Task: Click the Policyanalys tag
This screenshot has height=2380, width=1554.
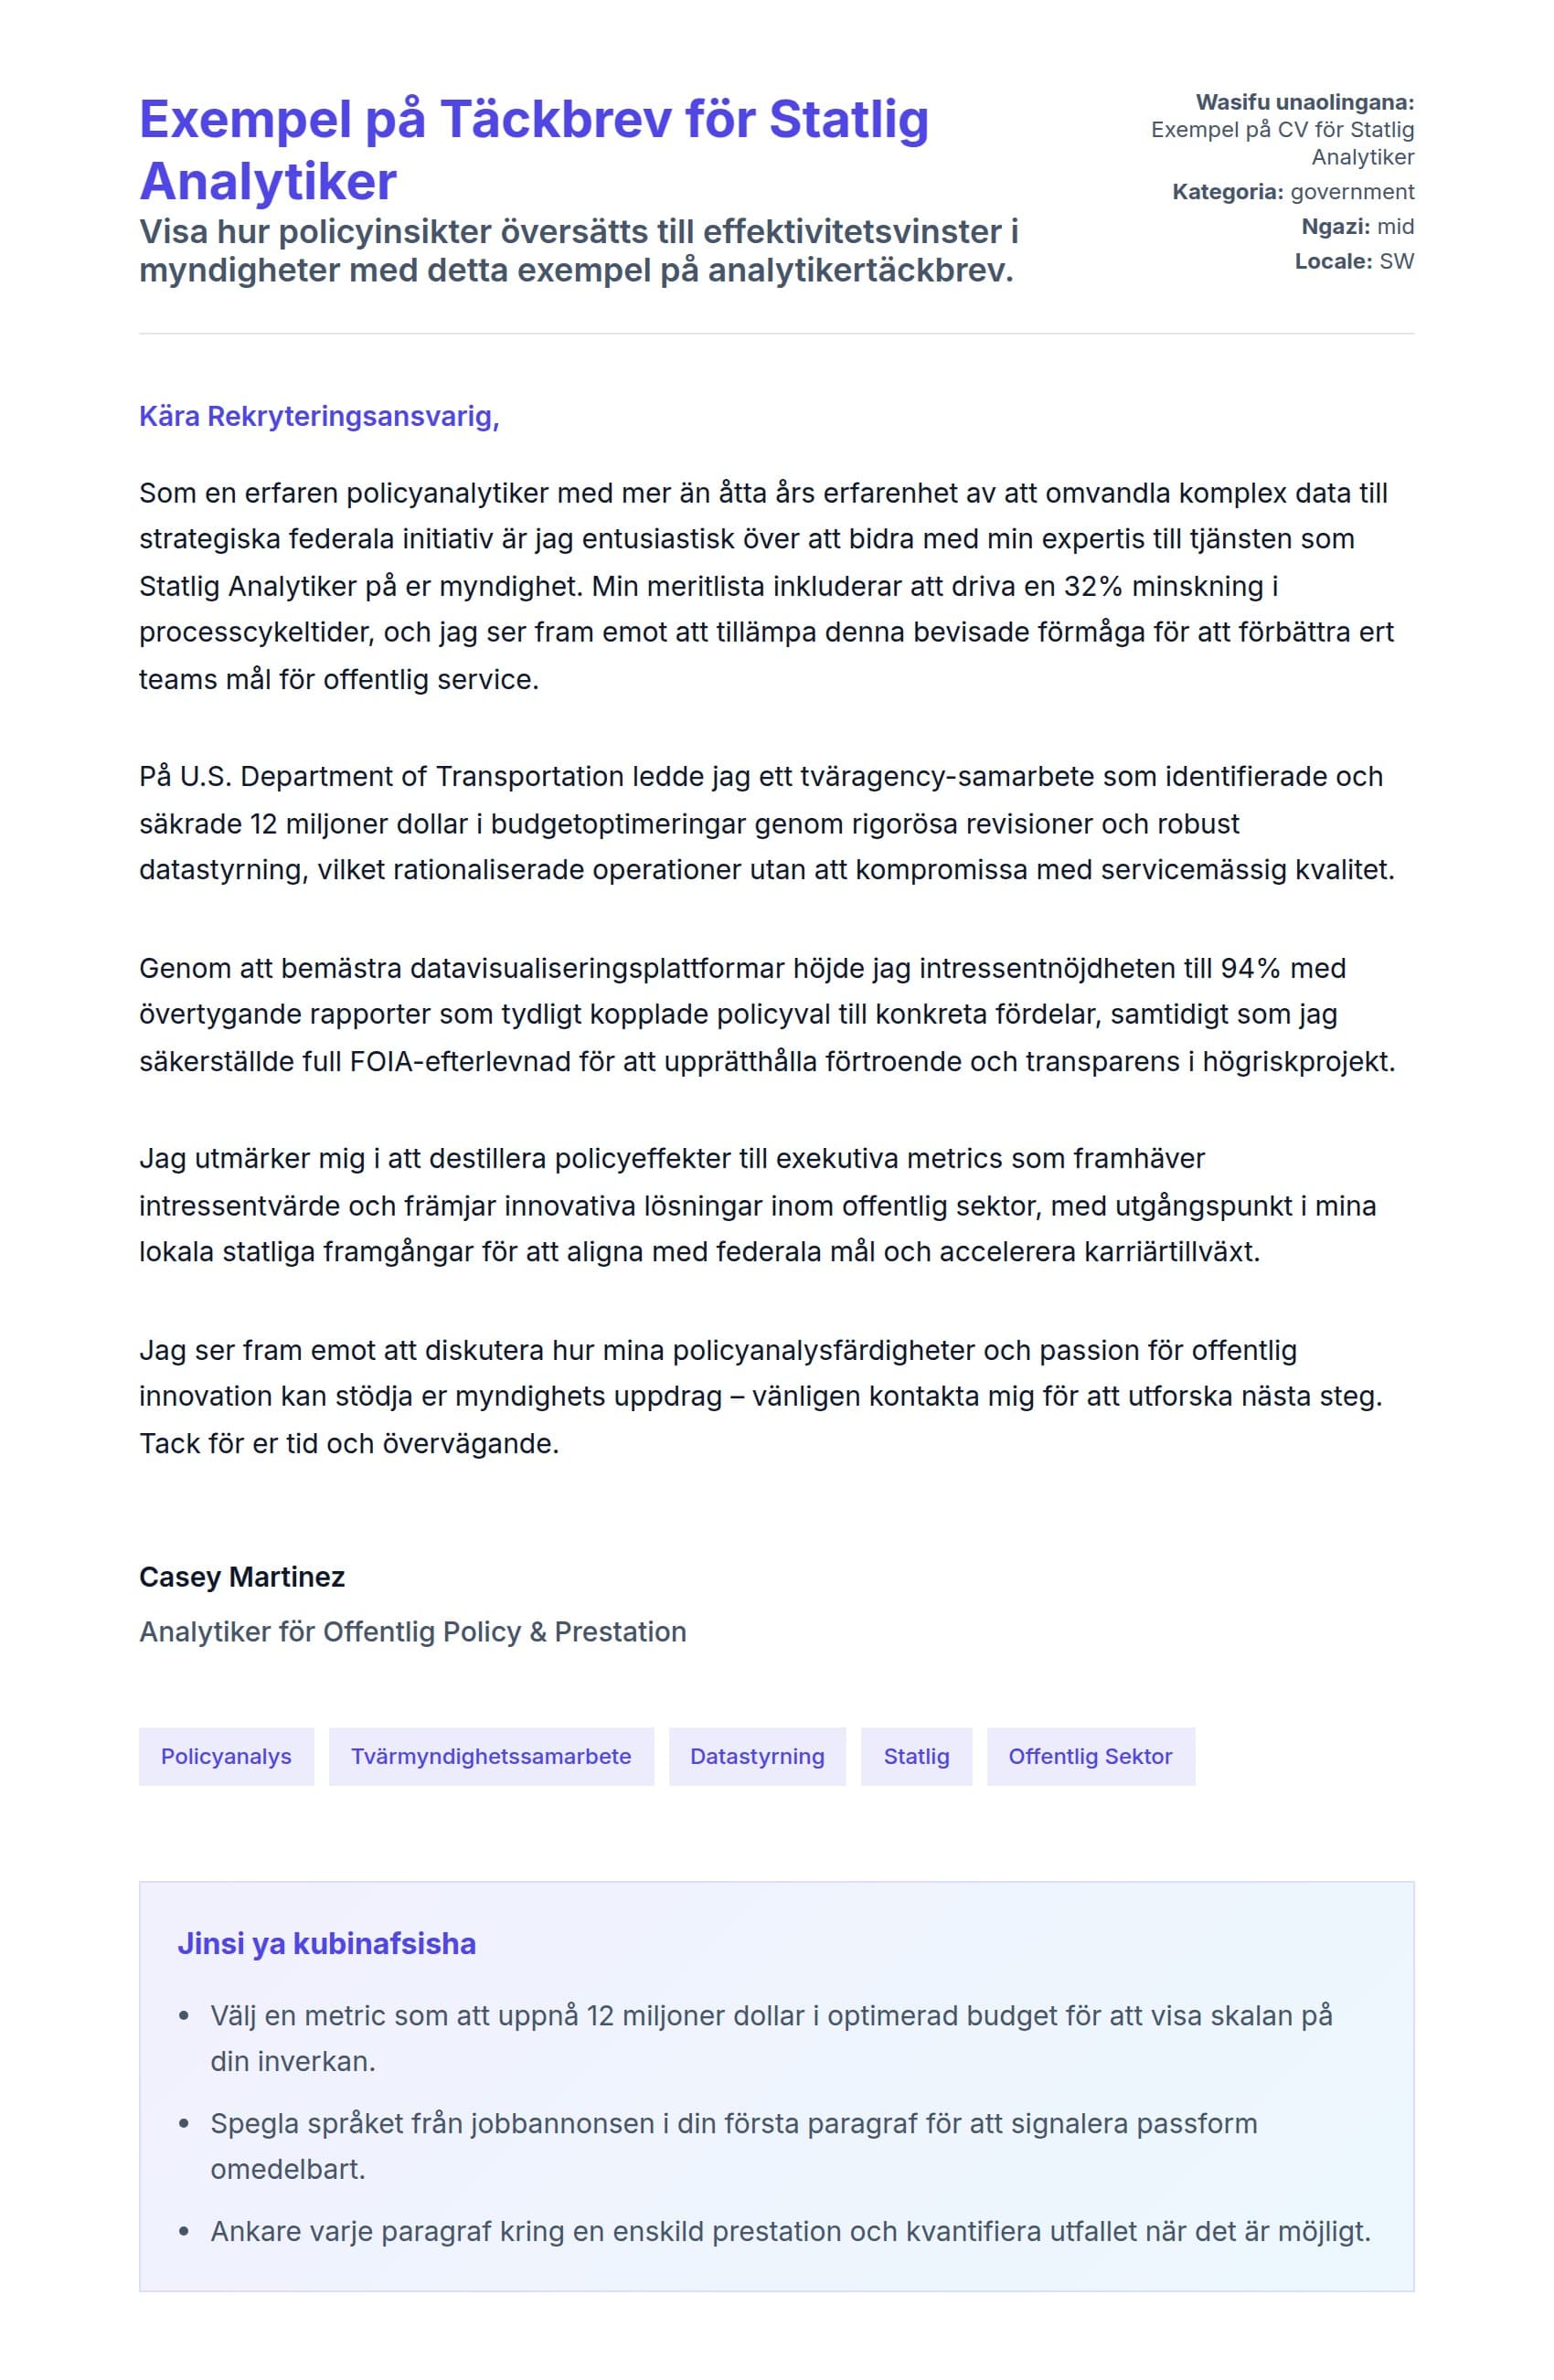Action: tap(226, 1756)
